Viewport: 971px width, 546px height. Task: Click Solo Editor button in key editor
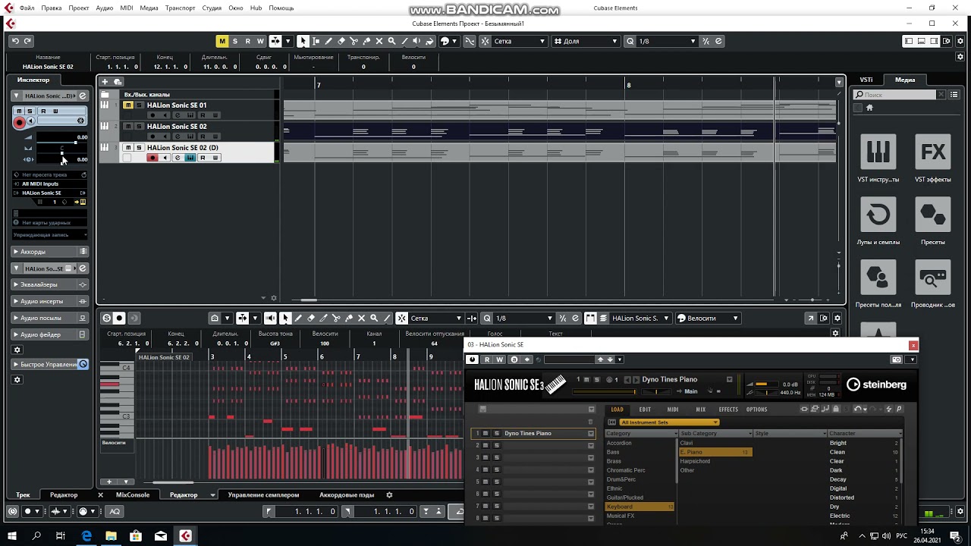coord(107,318)
